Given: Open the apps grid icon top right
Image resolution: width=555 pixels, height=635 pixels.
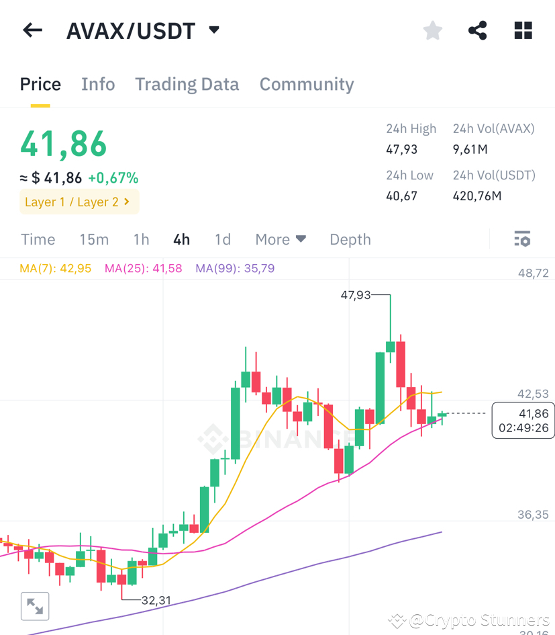Looking at the screenshot, I should pyautogui.click(x=522, y=30).
